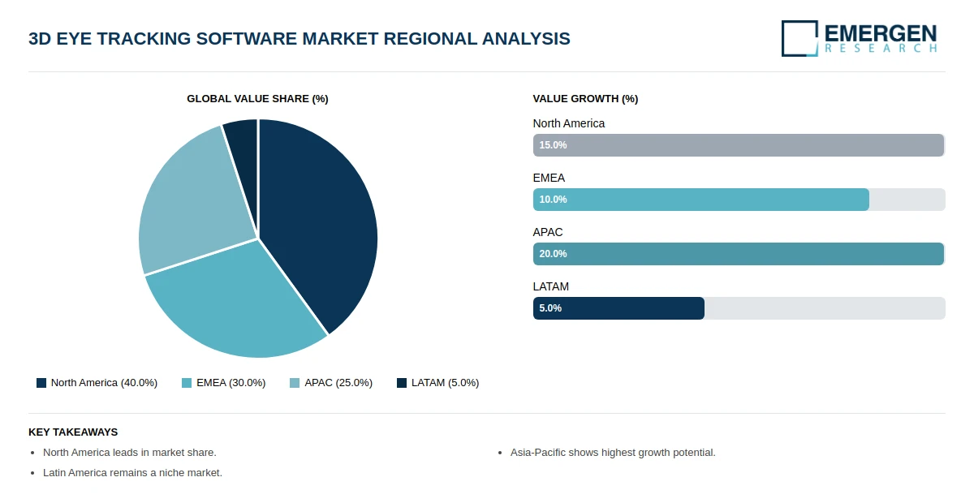Click the North America 15.0% growth bar
The width and height of the screenshot is (974, 503).
pyautogui.click(x=739, y=145)
